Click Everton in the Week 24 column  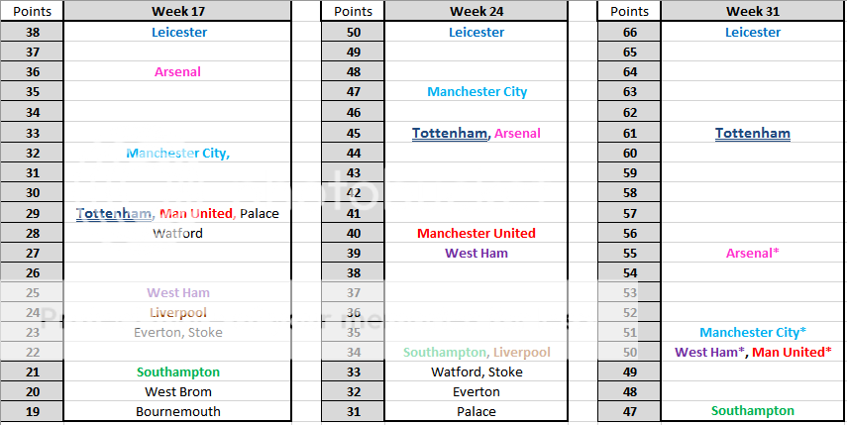pos(476,391)
